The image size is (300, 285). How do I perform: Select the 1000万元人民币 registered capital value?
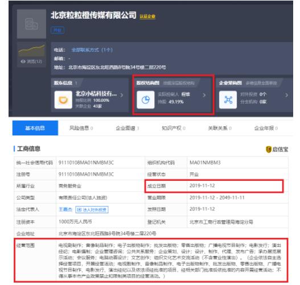coord(75,221)
